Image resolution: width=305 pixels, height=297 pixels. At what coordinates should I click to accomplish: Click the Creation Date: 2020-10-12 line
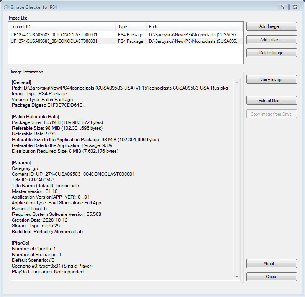40,220
